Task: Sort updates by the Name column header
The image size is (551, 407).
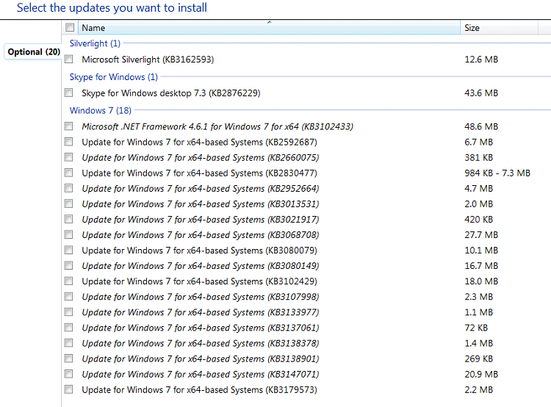Action: pos(269,28)
